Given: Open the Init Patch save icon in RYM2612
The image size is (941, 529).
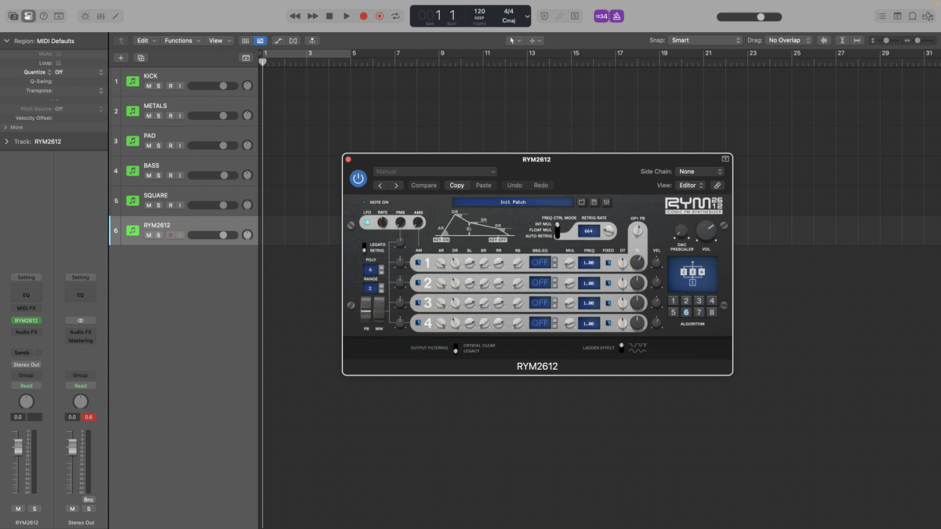Looking at the screenshot, I should [594, 202].
